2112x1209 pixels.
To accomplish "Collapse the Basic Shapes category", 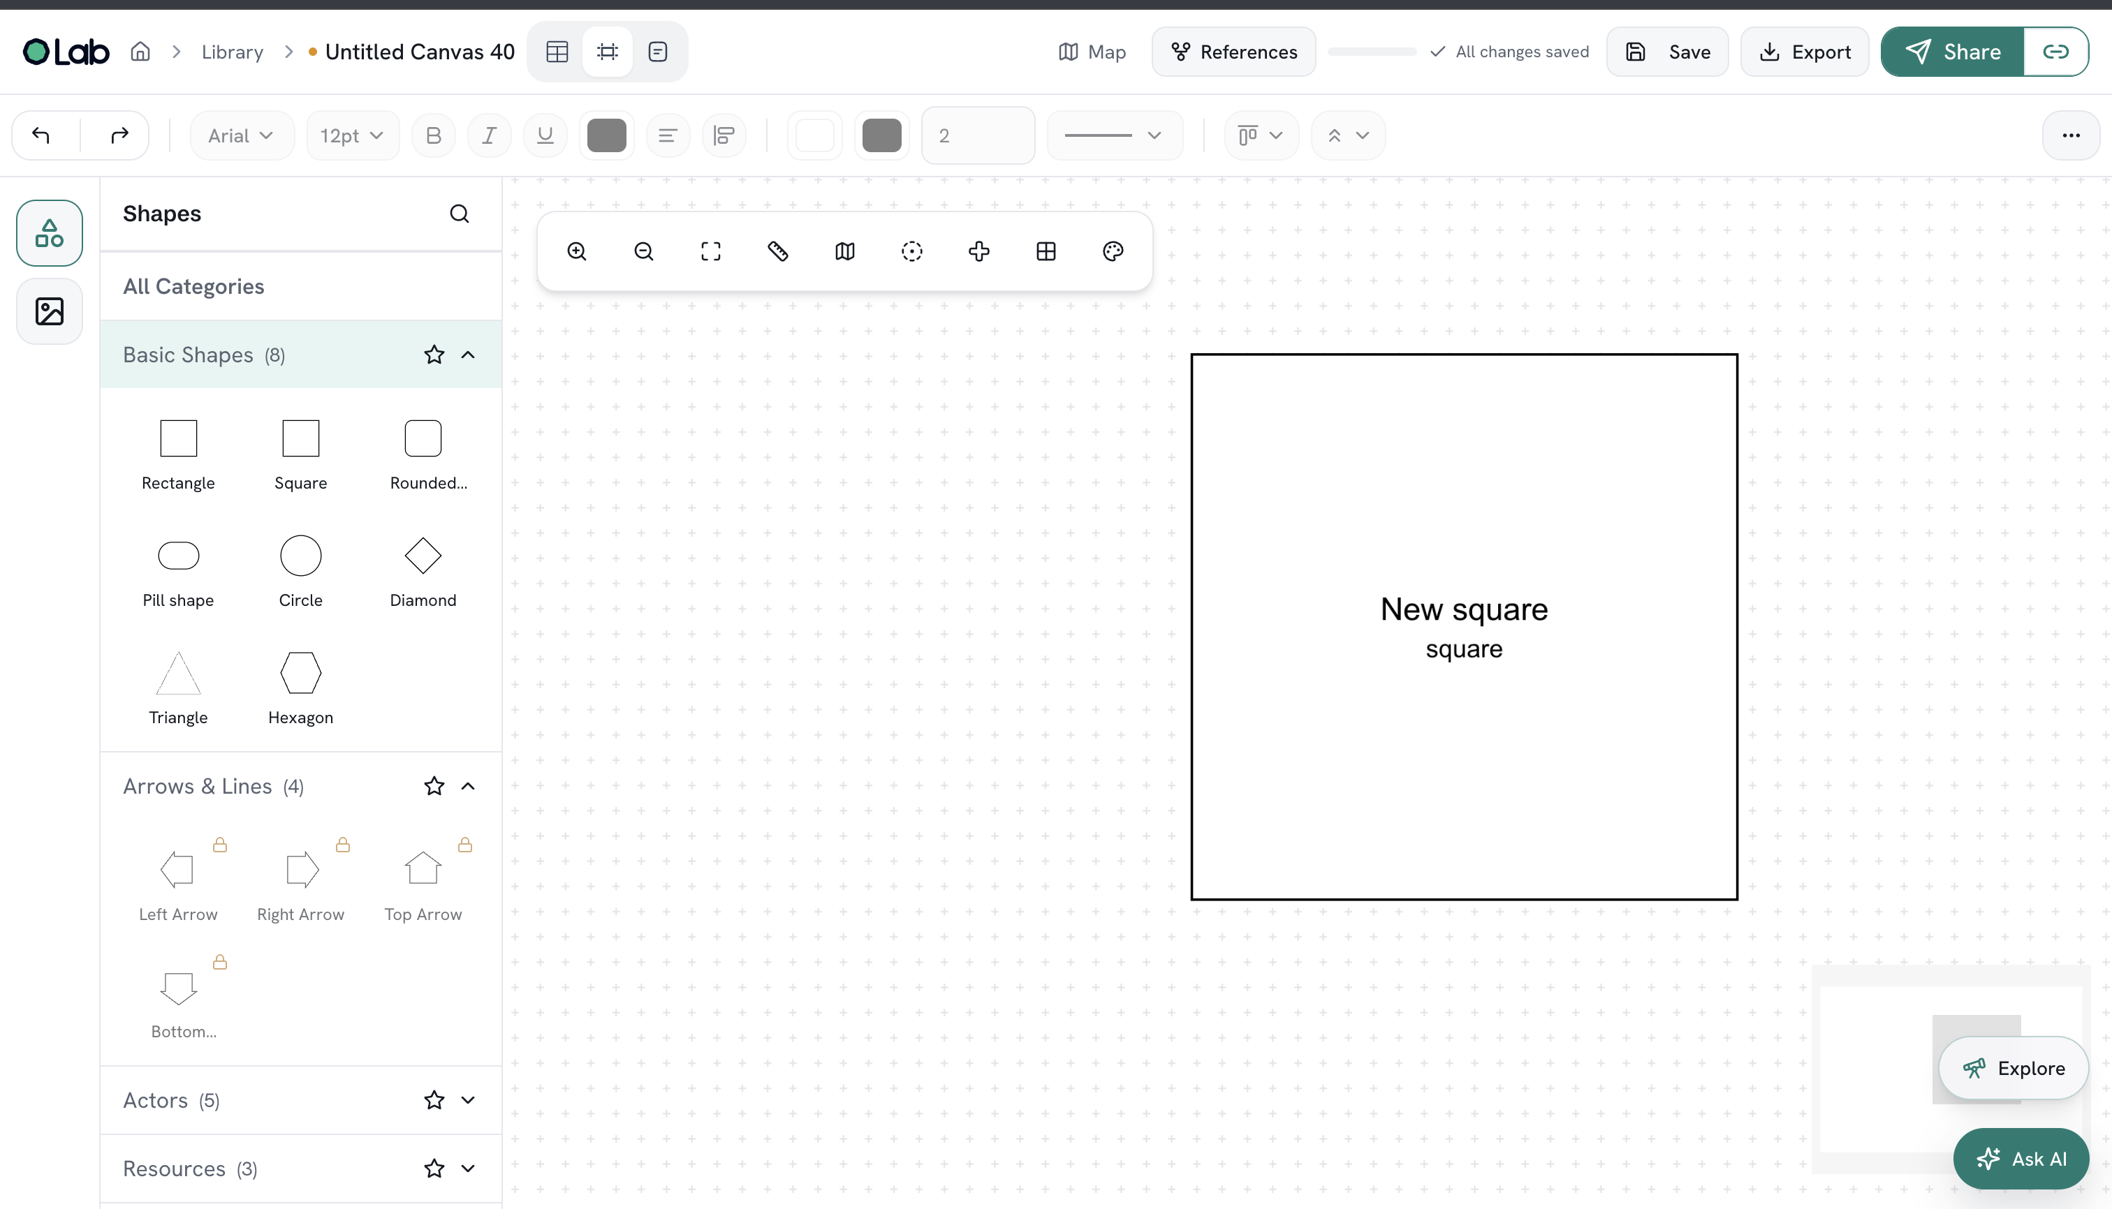I will tap(469, 355).
